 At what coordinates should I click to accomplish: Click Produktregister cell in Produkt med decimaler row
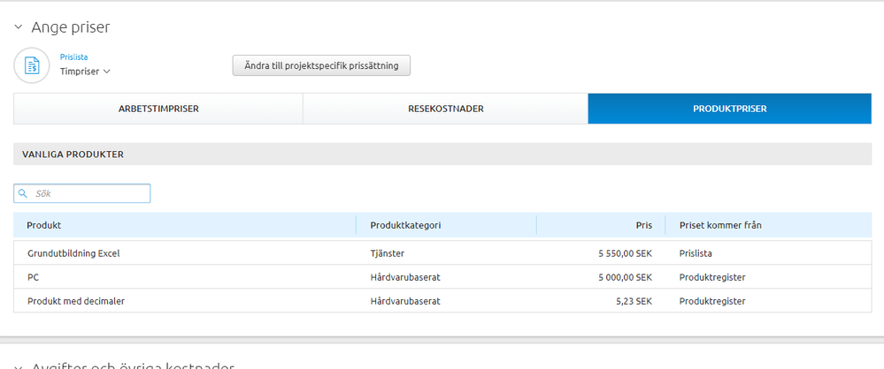712,301
